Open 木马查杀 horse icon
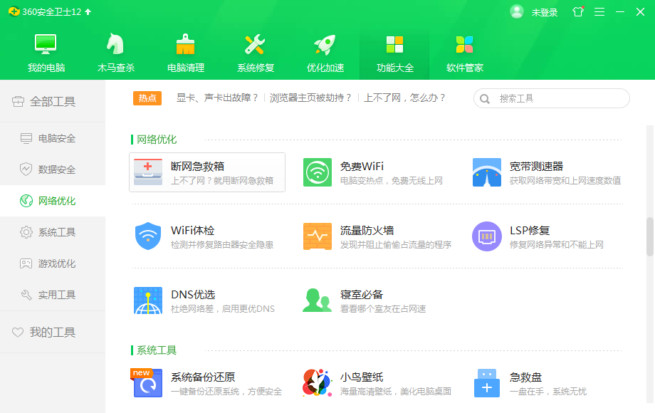655x413 pixels. (115, 44)
